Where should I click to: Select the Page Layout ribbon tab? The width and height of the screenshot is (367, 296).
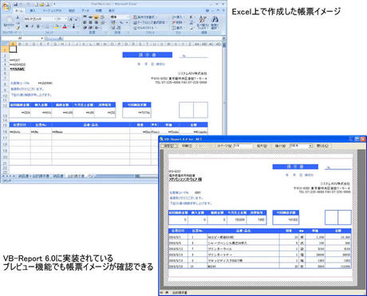tap(53, 10)
